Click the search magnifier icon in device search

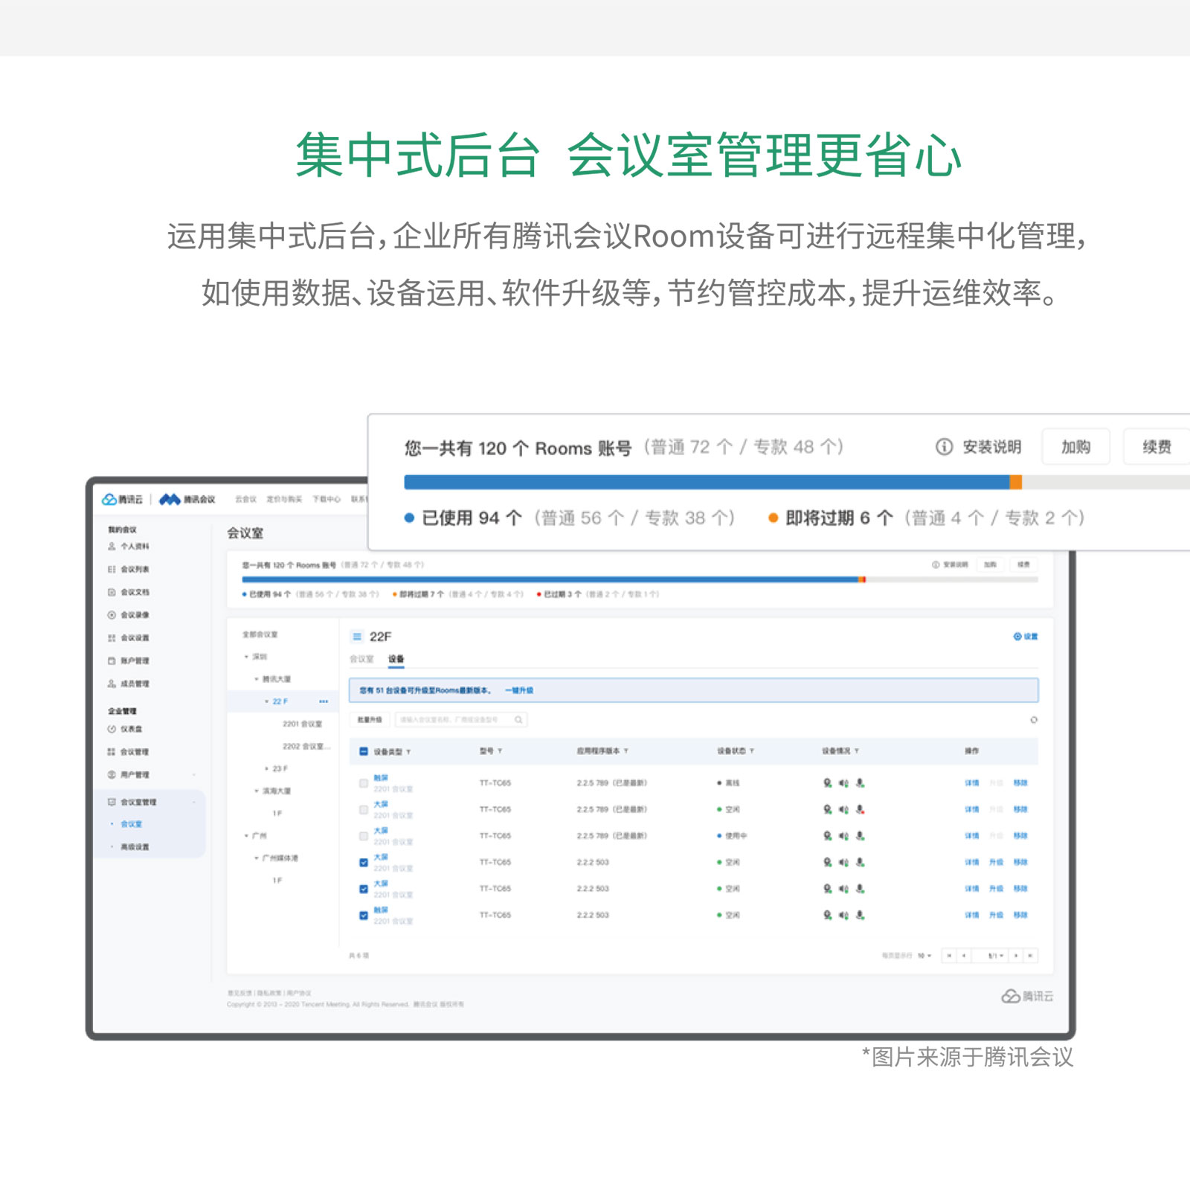tap(518, 720)
